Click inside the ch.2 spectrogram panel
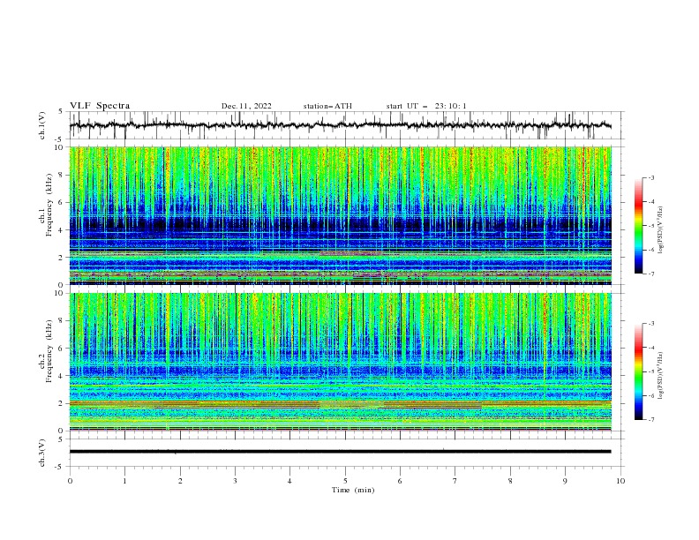Viewport: 699px width, 540px height. (340, 362)
